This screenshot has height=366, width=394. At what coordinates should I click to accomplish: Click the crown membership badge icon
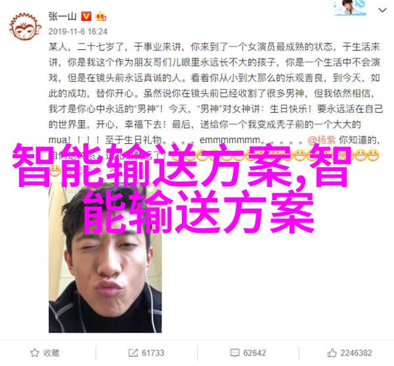(100, 17)
